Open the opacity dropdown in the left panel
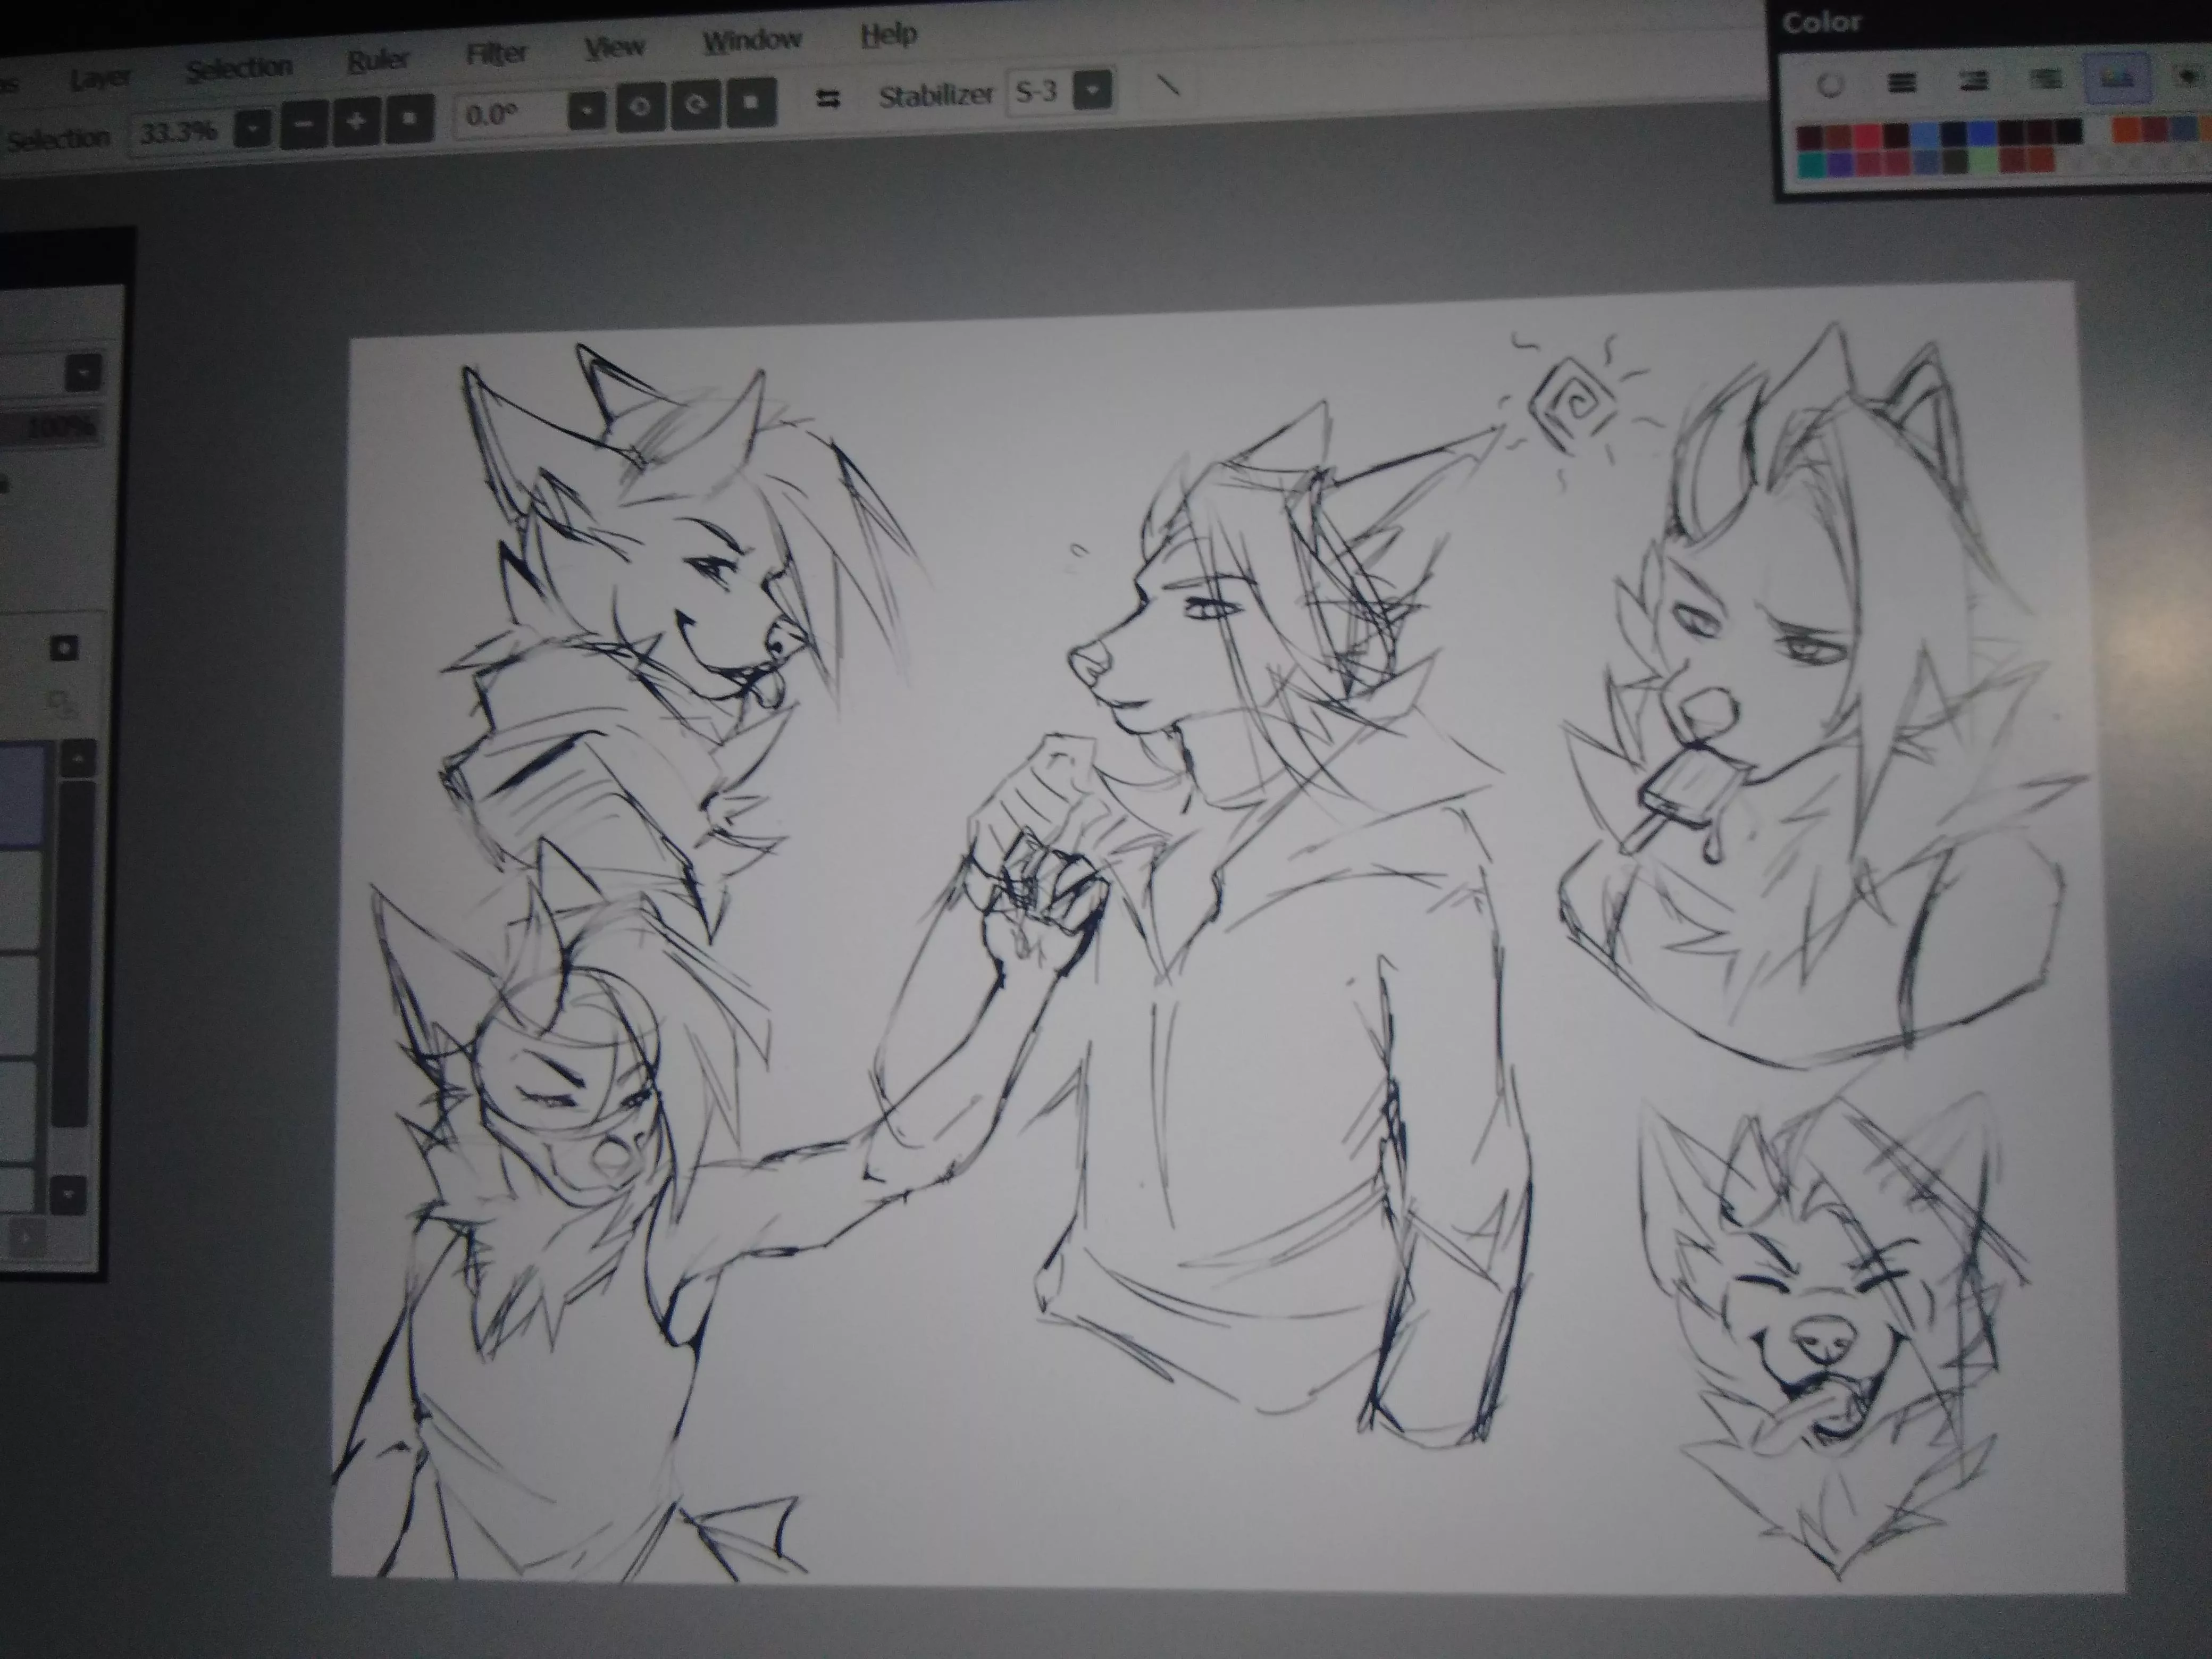Screen dimensions: 2212x1659 82,373
